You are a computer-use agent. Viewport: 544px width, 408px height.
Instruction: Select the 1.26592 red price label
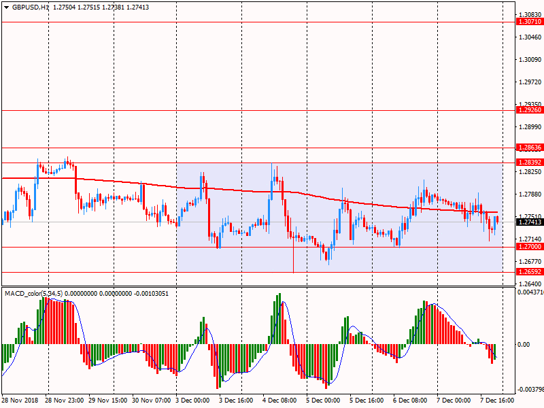coord(530,272)
